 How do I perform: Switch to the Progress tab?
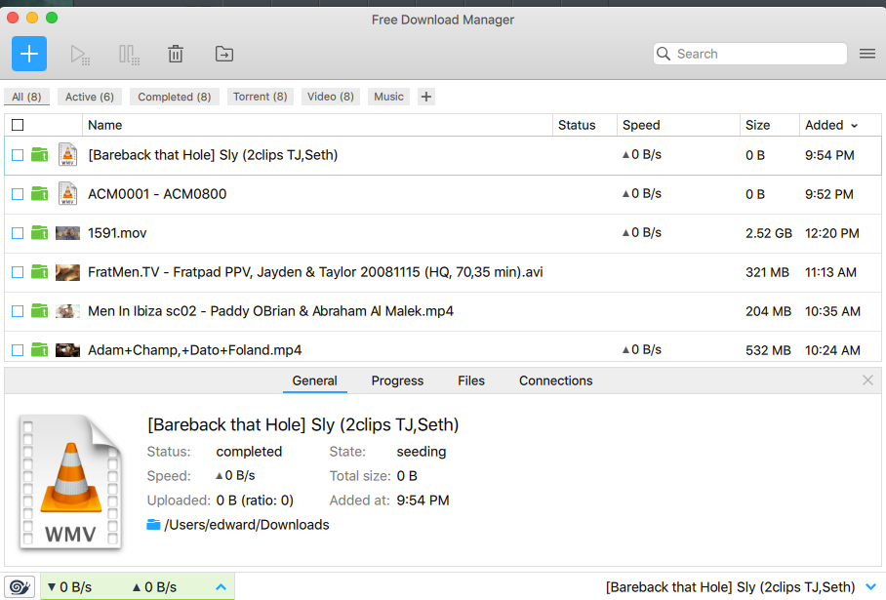click(x=397, y=380)
